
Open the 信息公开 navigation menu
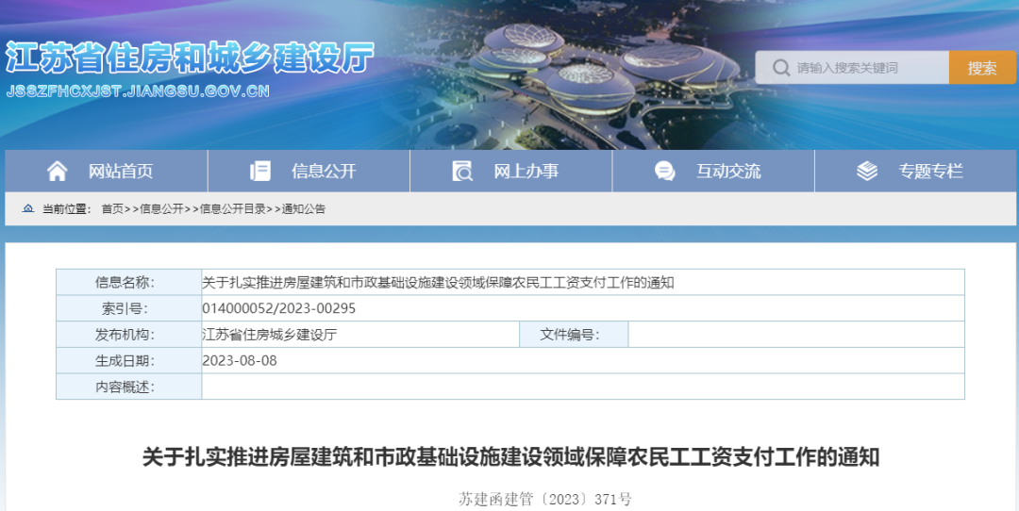[324, 171]
